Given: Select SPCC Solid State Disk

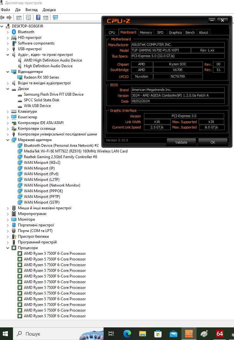Looking at the screenshot, I should (x=42, y=100).
